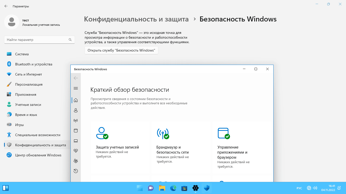346x194 pixels.
Task: Select 'Специальные возможности' in Settings
Action: pos(37,135)
